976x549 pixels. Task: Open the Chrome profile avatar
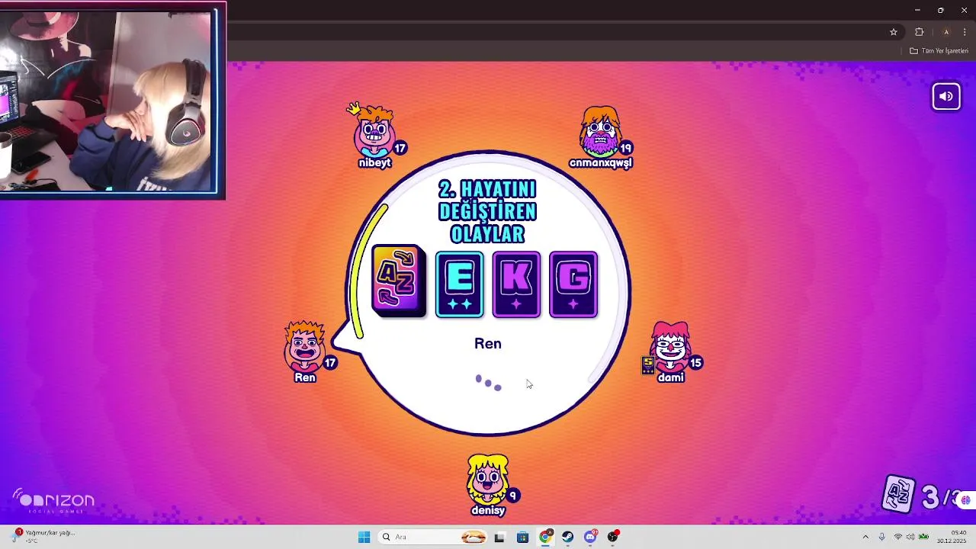946,32
